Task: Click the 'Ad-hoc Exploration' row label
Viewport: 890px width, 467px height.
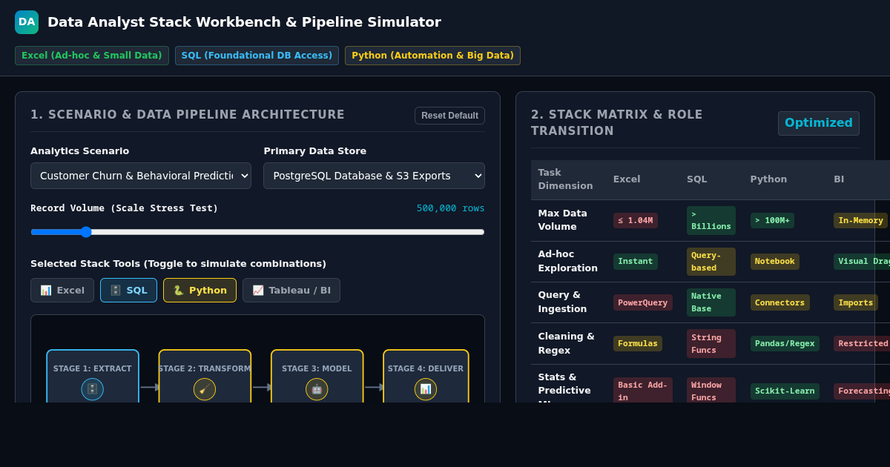Action: pos(567,261)
